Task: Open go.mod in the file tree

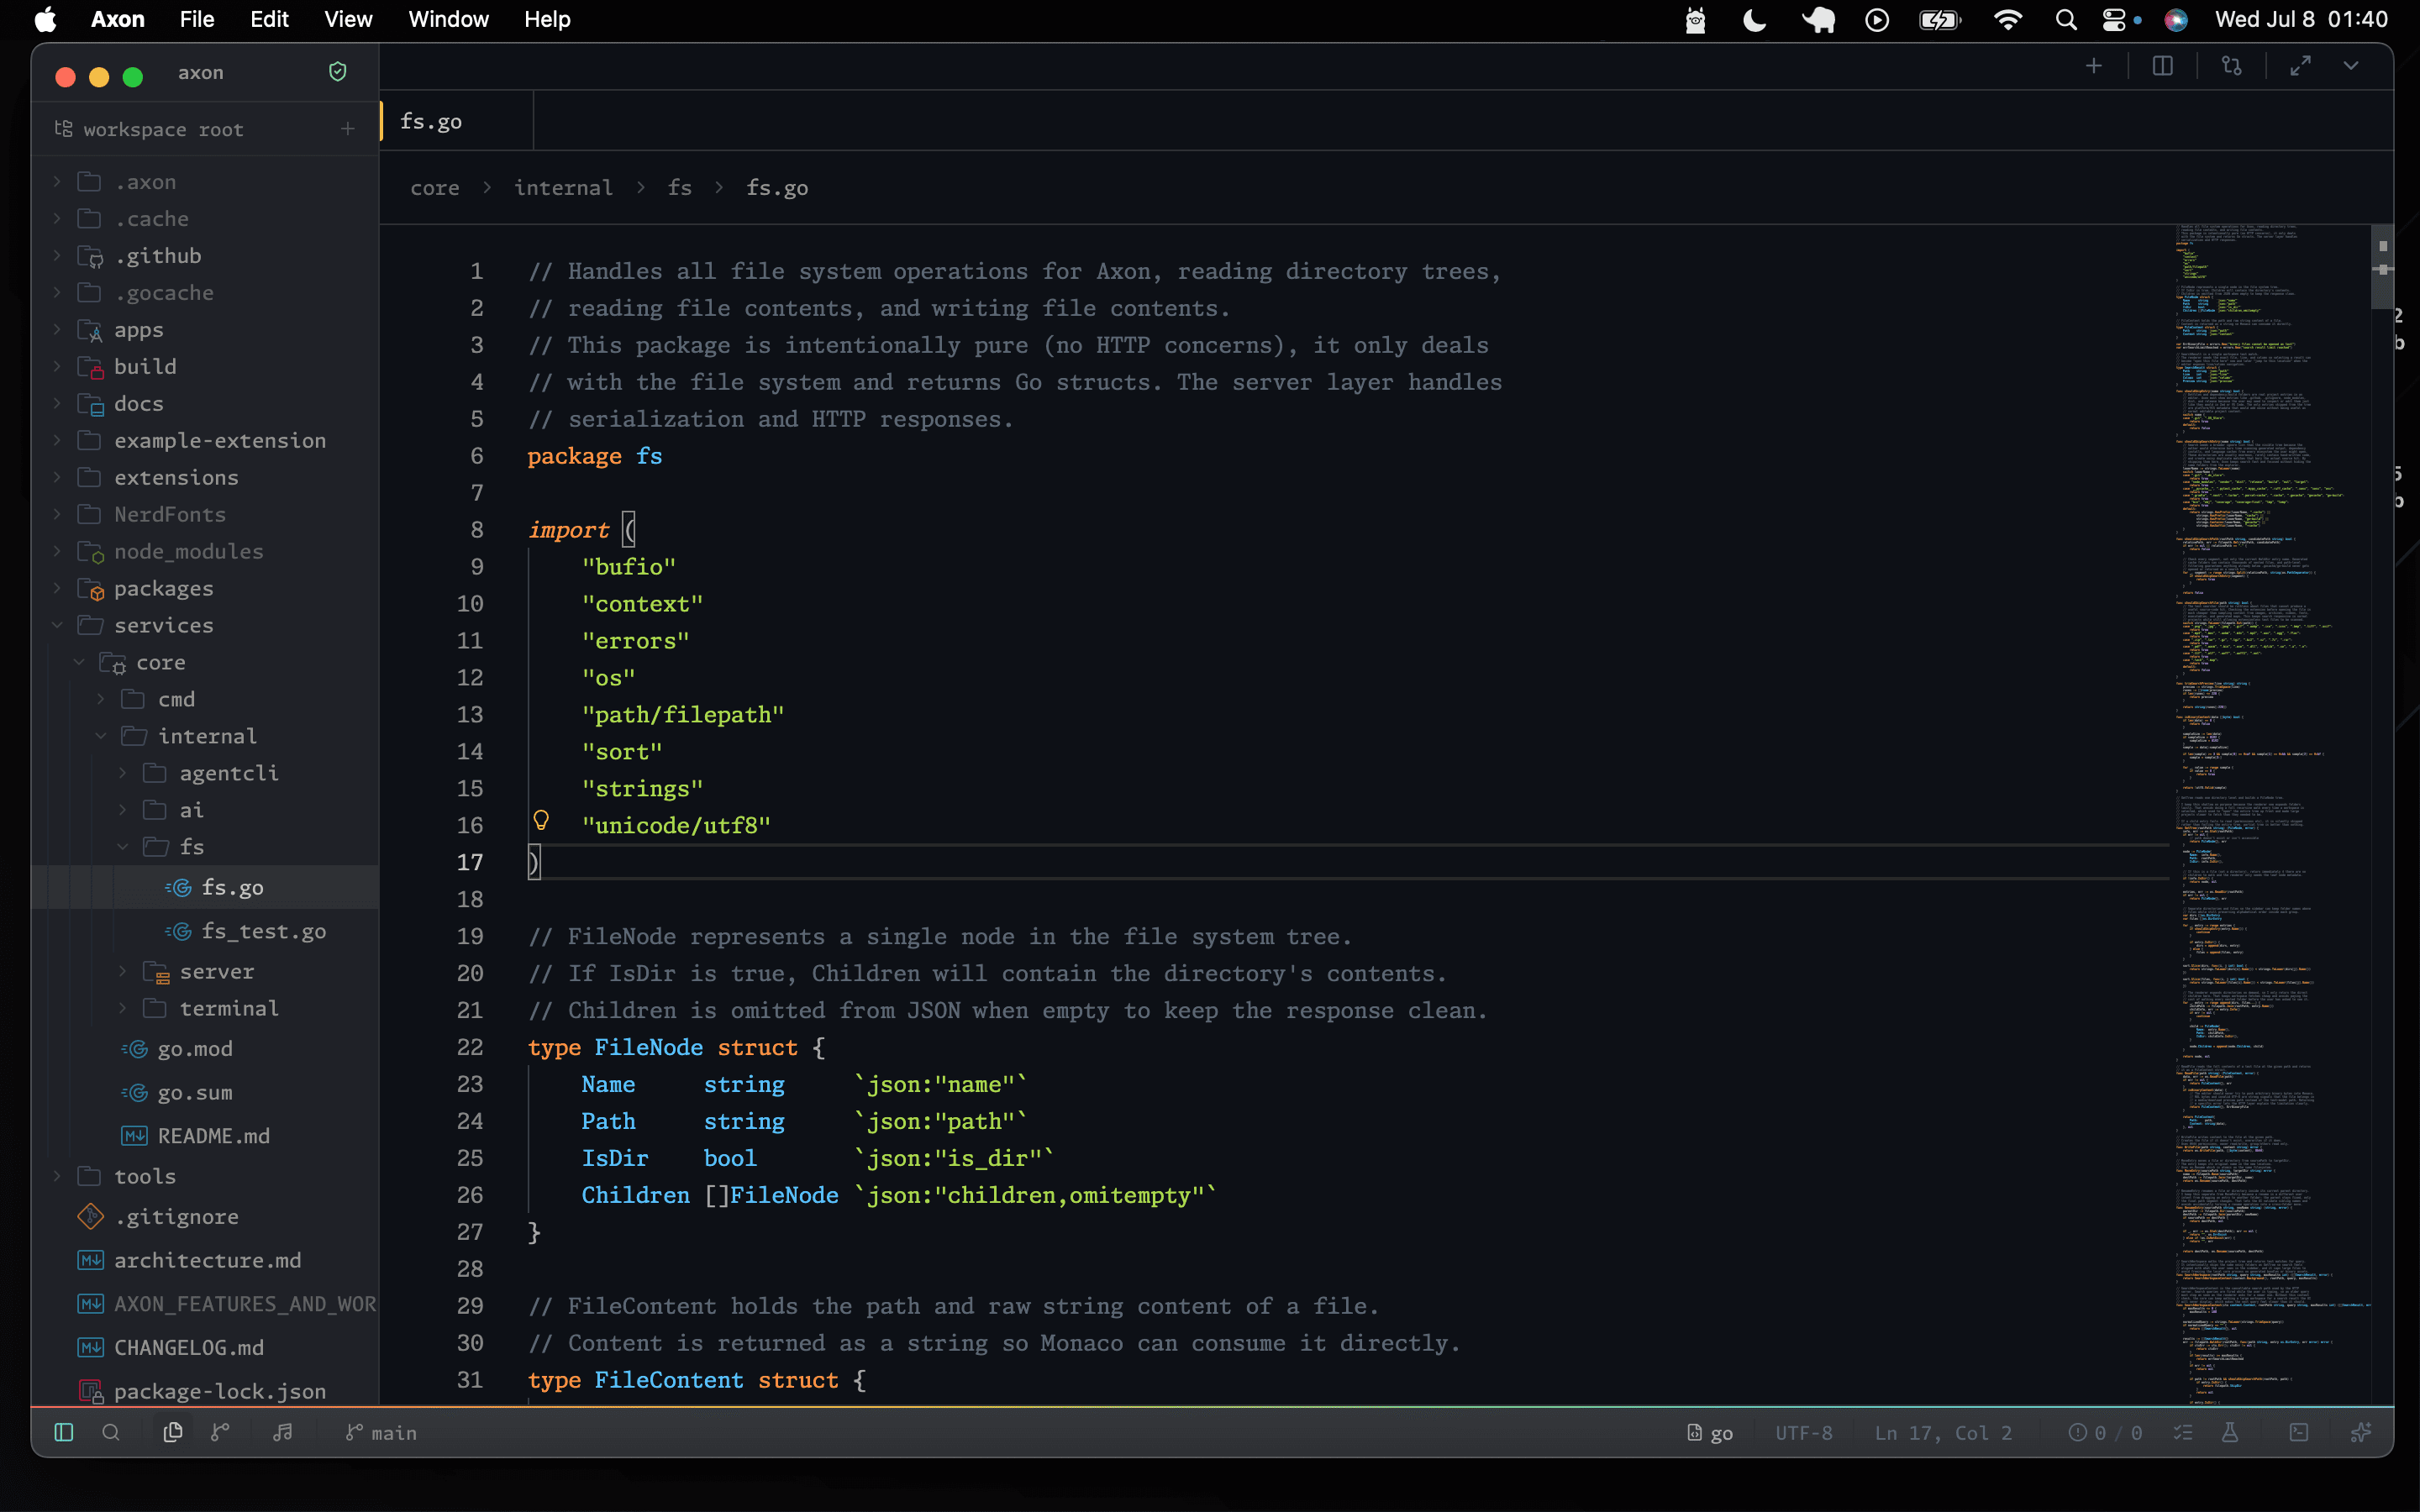Action: pos(206,1049)
